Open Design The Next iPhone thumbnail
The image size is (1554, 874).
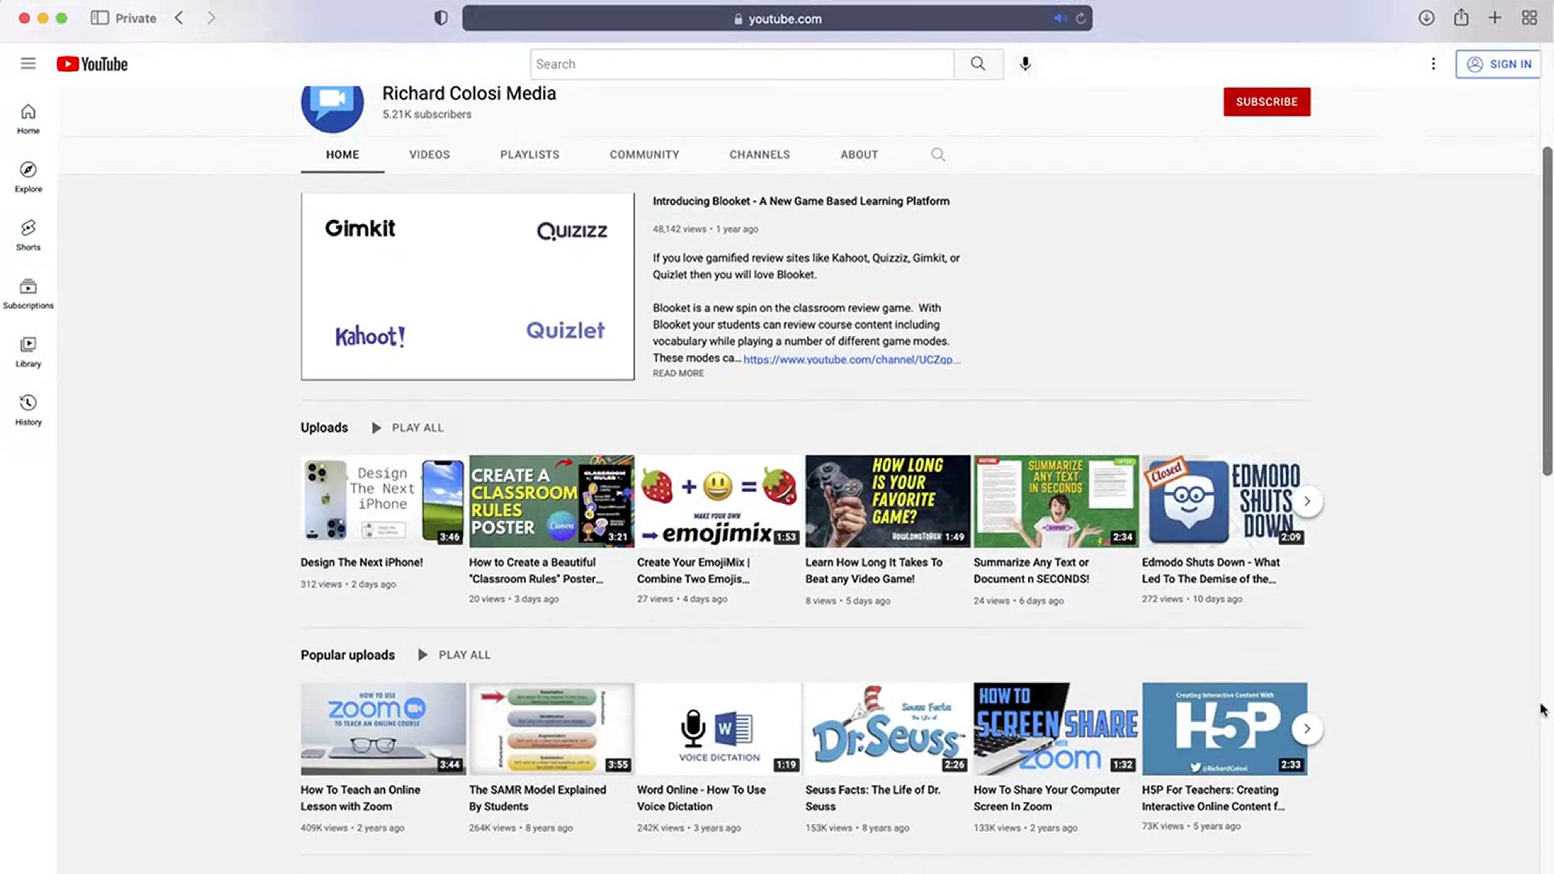[x=383, y=502]
